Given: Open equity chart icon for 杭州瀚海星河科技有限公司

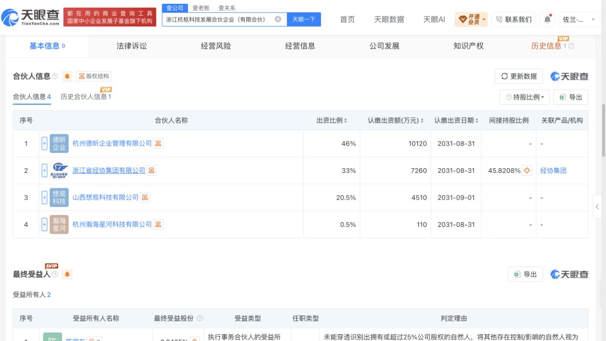Looking at the screenshot, I should pyautogui.click(x=158, y=224).
